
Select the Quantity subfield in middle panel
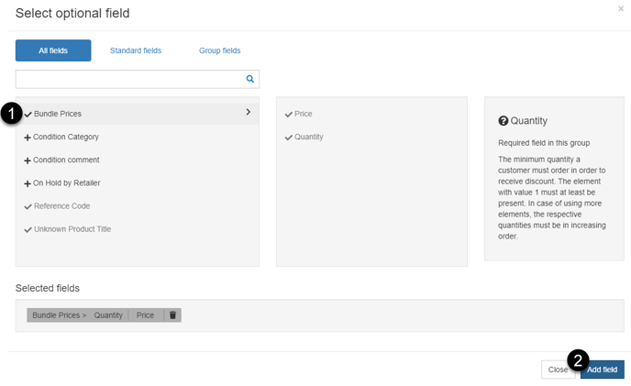coord(309,137)
